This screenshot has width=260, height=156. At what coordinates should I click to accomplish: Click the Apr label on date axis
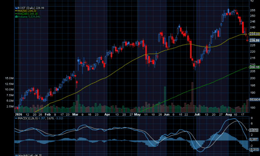(x=107, y=115)
